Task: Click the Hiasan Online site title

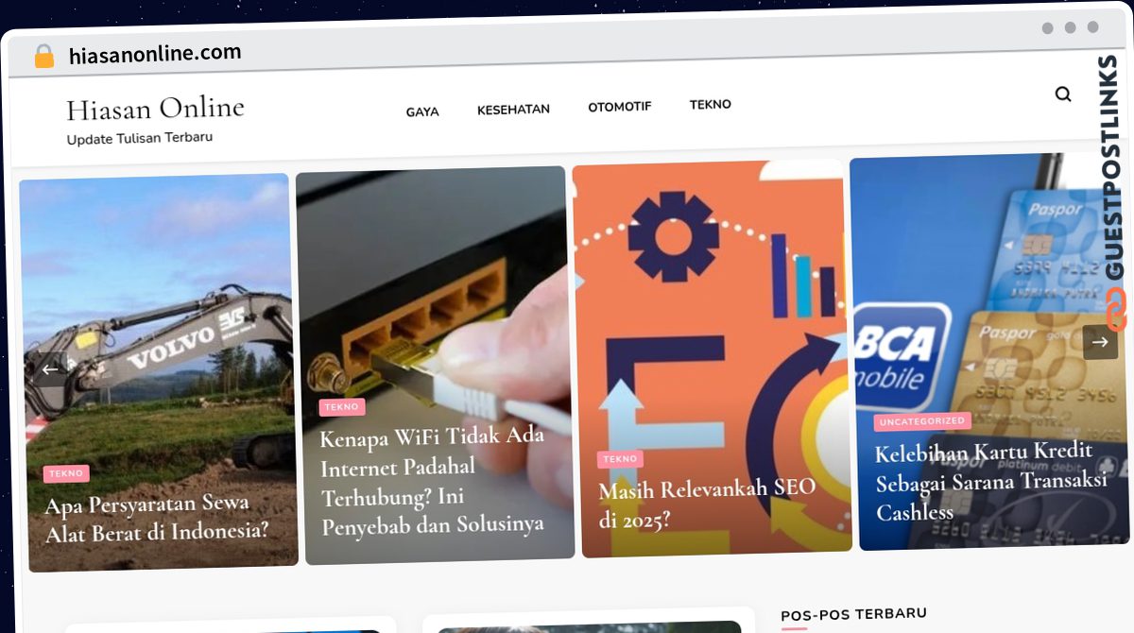Action: [155, 109]
